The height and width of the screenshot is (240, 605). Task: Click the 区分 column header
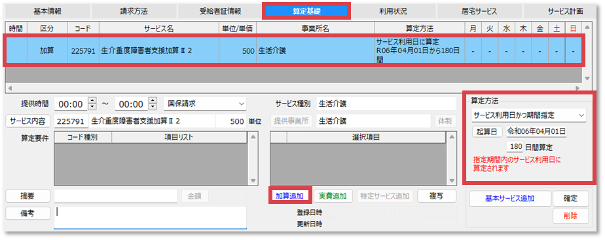pyautogui.click(x=47, y=29)
